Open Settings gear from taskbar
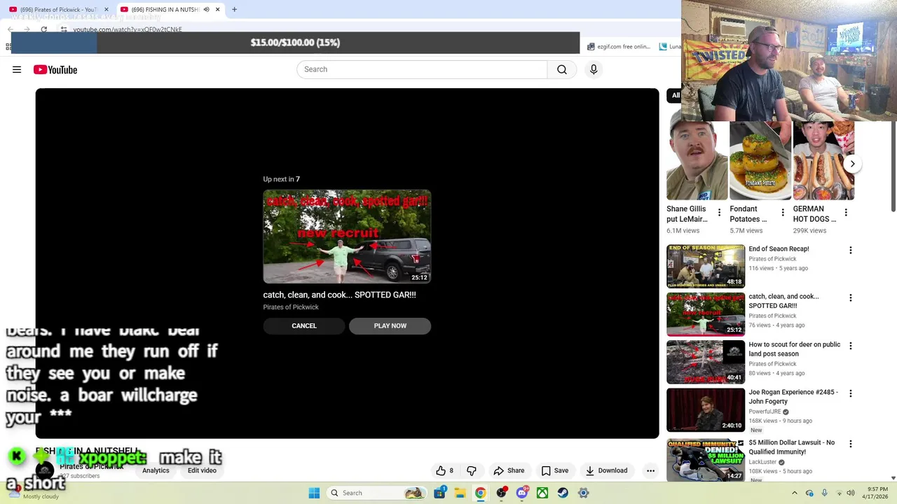897x504 pixels. coord(583,493)
